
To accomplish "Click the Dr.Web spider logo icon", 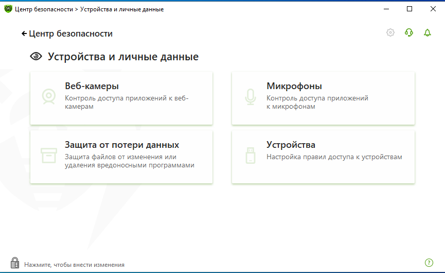I will coord(8,9).
